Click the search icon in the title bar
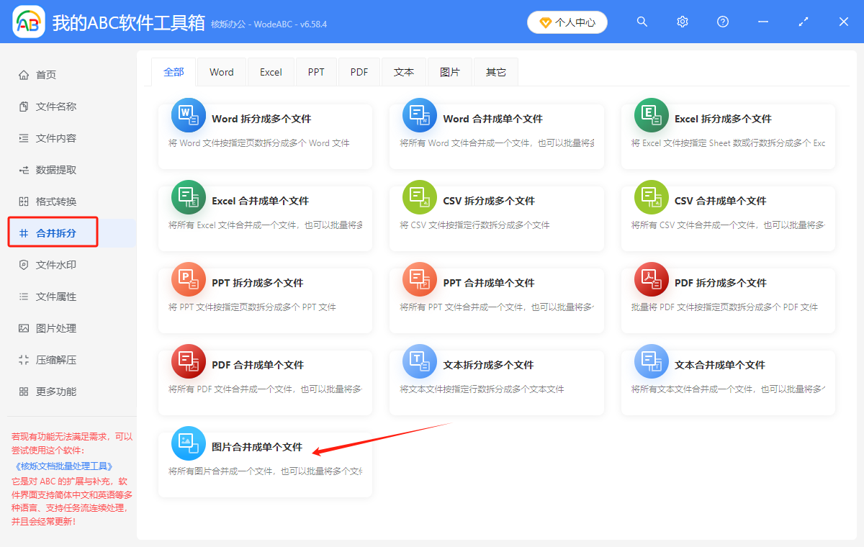Viewport: 864px width, 547px height. pos(642,22)
